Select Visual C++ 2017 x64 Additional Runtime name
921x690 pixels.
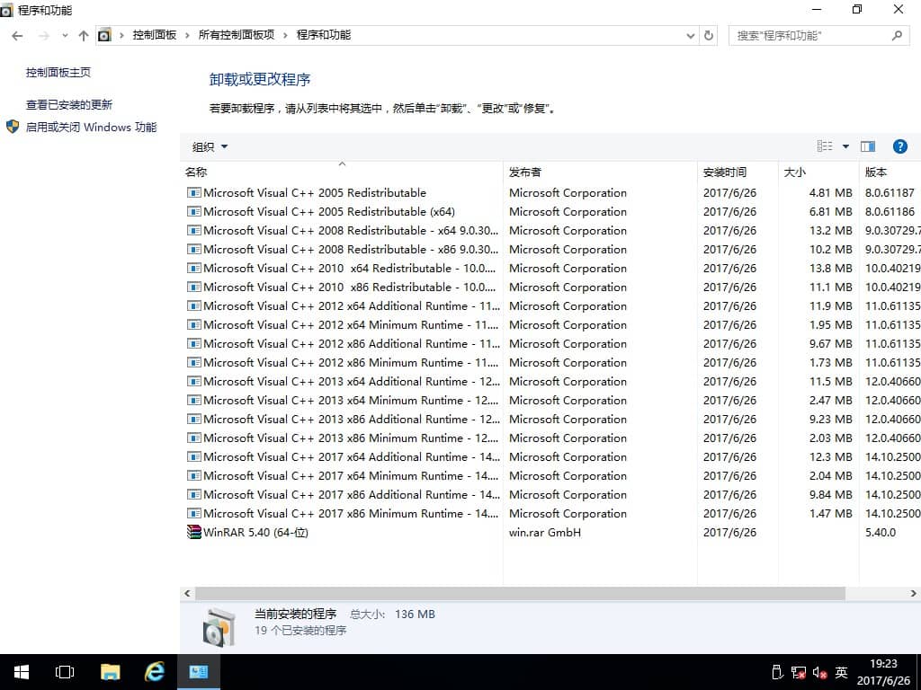352,456
